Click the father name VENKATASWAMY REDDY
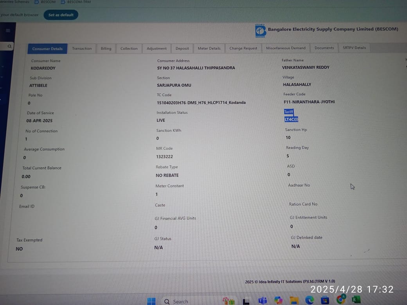 tap(306, 67)
